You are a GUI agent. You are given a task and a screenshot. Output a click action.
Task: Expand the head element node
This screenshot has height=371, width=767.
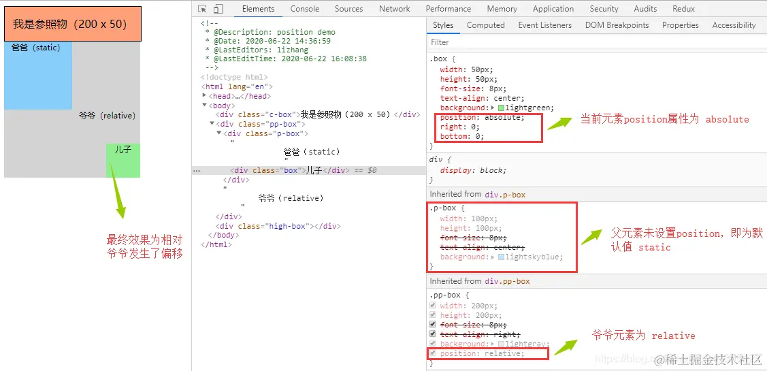(204, 96)
